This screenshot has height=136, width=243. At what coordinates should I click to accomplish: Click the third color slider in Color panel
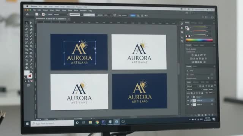pos(200,35)
